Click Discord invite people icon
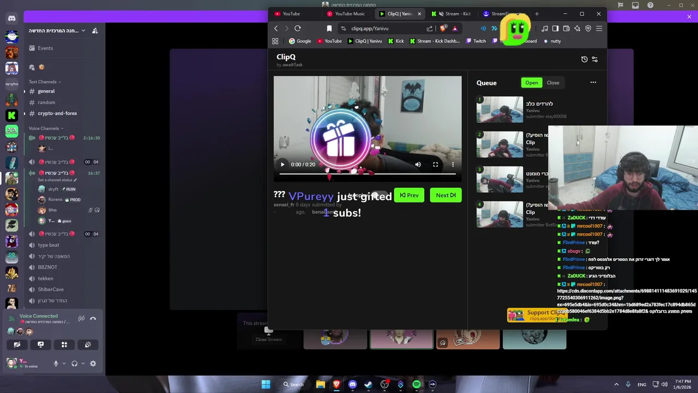Viewport: 698px width, 393px height. [95, 31]
